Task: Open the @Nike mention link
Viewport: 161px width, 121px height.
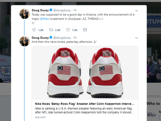Action: tap(45, 19)
